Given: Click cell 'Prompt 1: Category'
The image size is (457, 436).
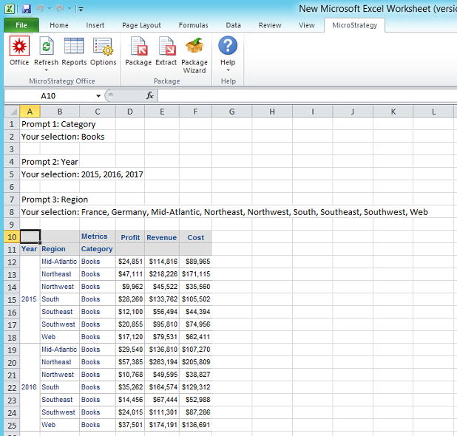Looking at the screenshot, I should click(x=58, y=124).
